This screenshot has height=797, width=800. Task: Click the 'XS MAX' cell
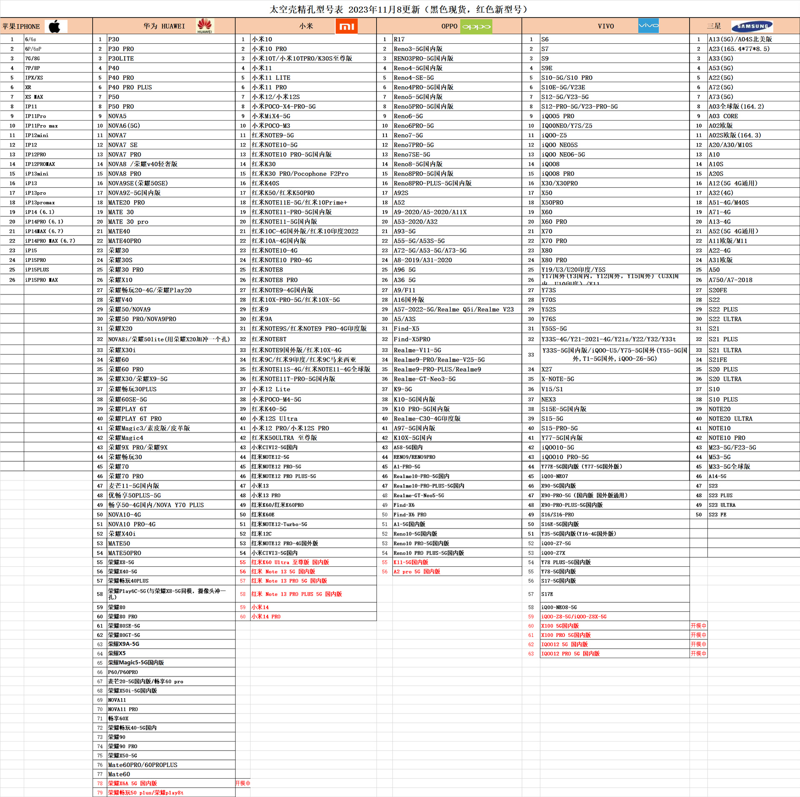tap(58, 97)
